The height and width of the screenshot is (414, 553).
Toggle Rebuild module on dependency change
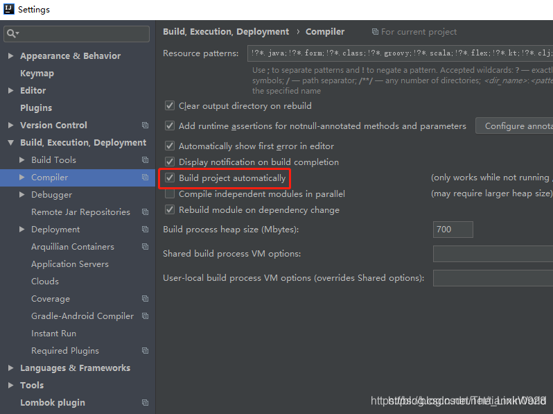coord(170,209)
